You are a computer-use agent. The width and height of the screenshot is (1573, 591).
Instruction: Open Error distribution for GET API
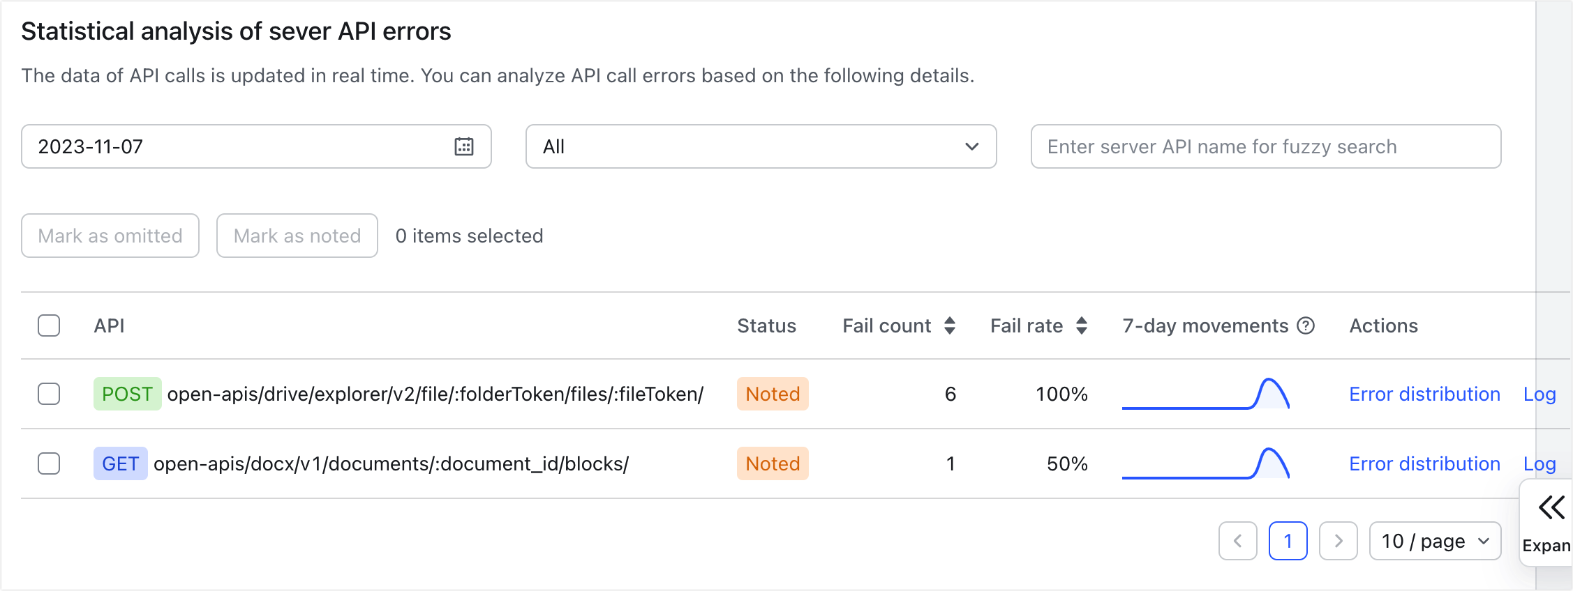point(1424,463)
